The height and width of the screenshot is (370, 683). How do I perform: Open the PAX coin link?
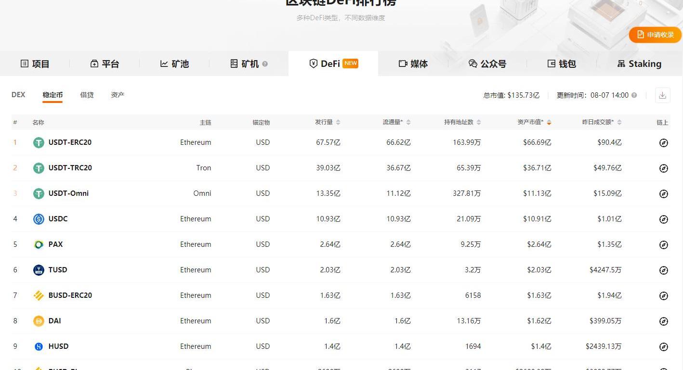(55, 244)
